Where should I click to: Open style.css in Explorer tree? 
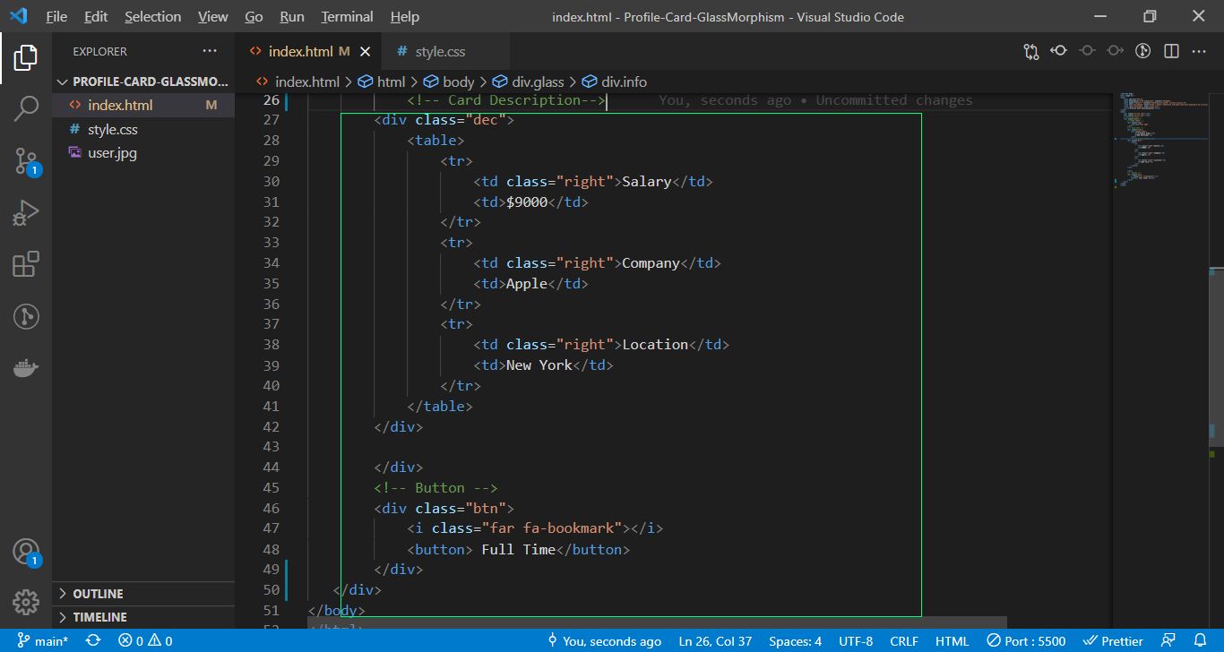point(143,129)
